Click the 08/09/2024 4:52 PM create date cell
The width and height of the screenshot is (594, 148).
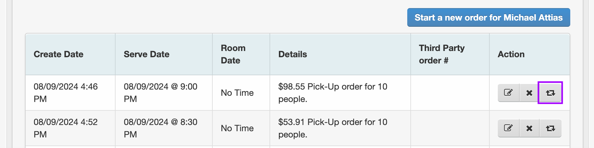(x=66, y=128)
